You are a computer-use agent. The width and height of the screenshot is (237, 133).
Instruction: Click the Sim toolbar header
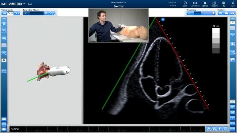(x=4, y=18)
